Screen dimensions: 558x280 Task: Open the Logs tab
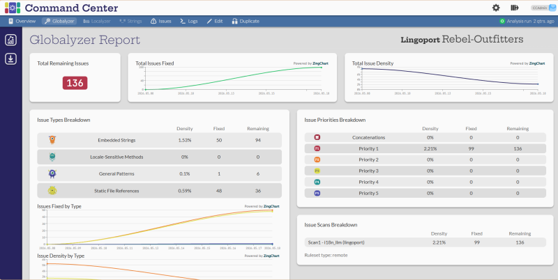[x=189, y=22]
